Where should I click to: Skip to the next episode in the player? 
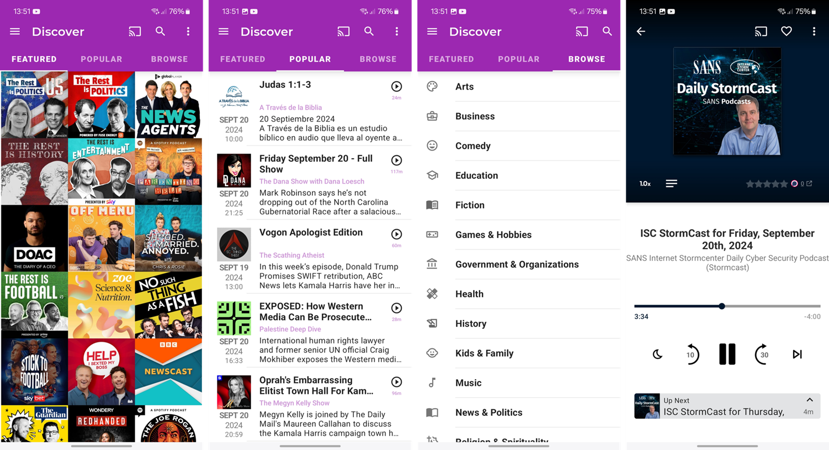click(797, 354)
